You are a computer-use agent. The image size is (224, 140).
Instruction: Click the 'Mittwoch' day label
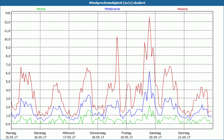click(x=69, y=133)
